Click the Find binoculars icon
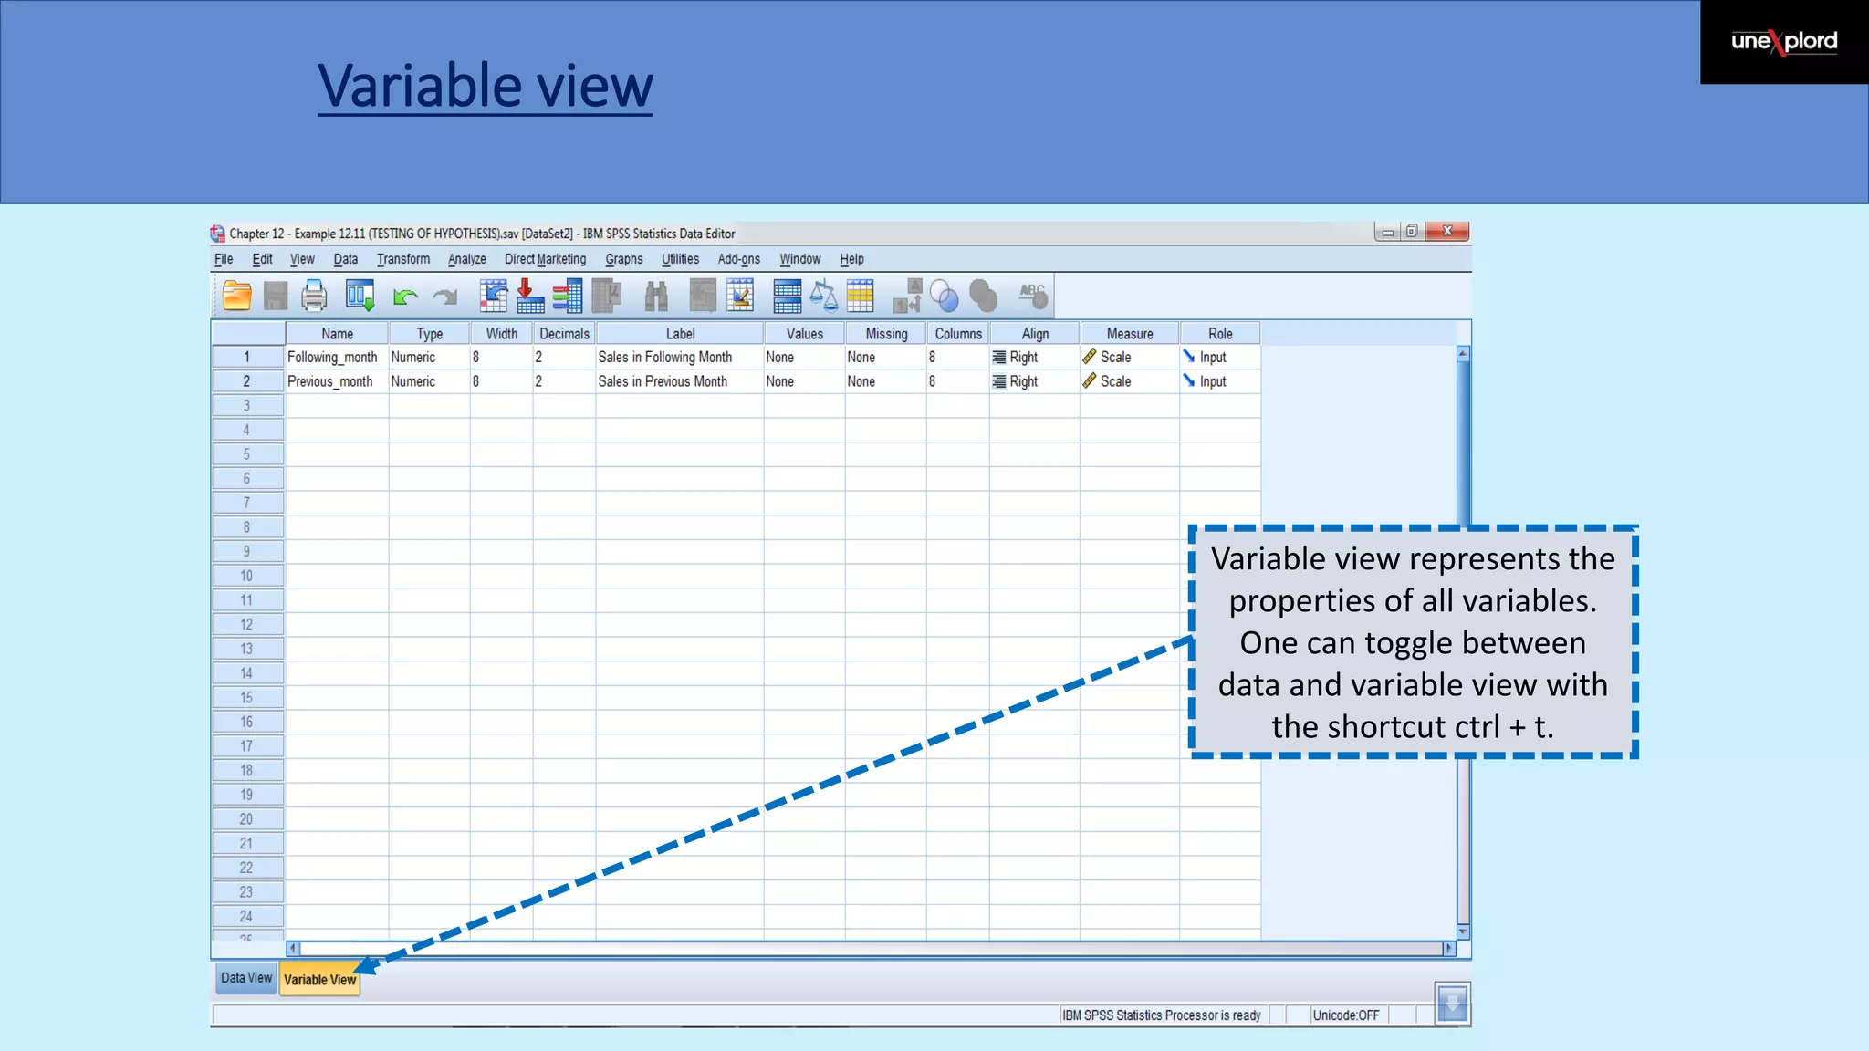Image resolution: width=1869 pixels, height=1051 pixels. (x=655, y=296)
